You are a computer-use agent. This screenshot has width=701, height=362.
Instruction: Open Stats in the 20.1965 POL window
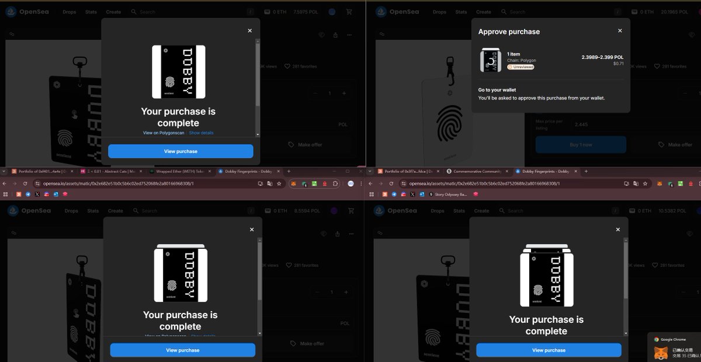point(461,12)
